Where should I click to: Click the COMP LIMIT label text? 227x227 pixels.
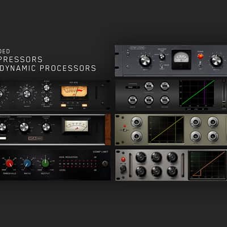click(100, 152)
